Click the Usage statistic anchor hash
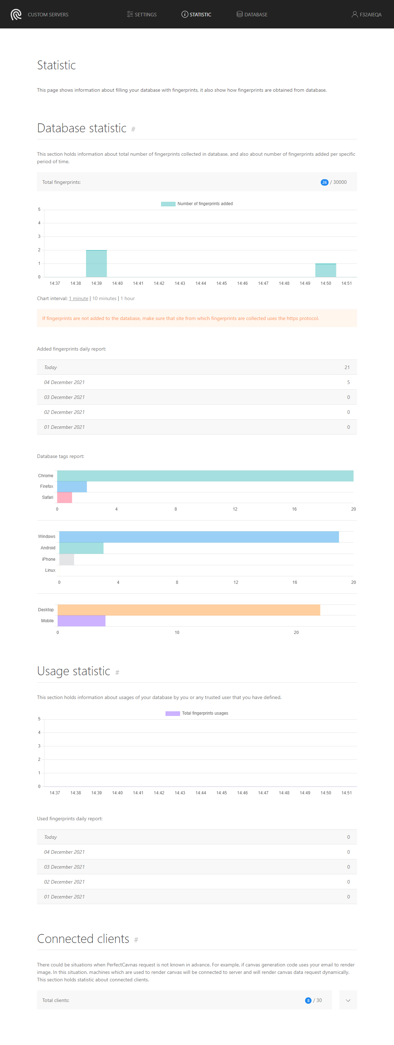The height and width of the screenshot is (1045, 394). click(x=117, y=673)
